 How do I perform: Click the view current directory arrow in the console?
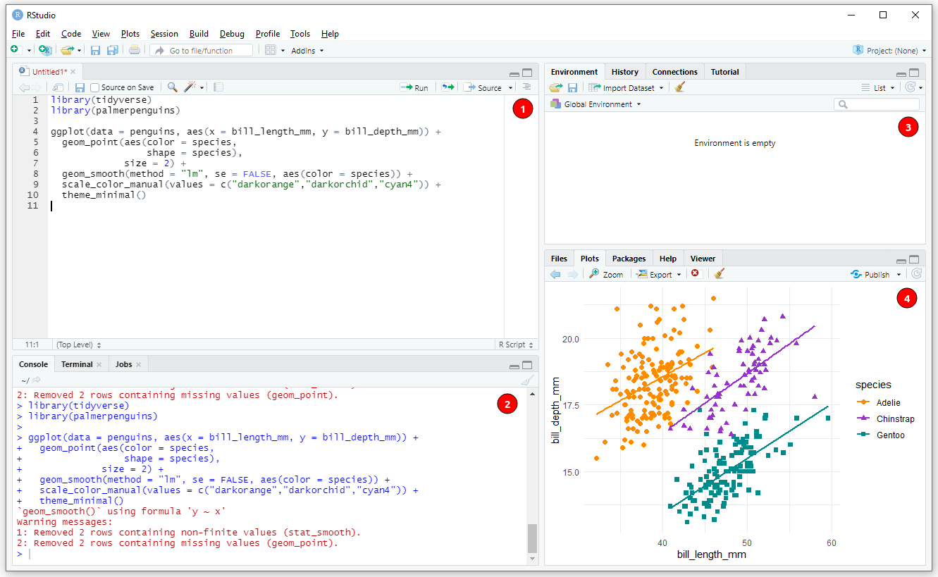(x=37, y=380)
